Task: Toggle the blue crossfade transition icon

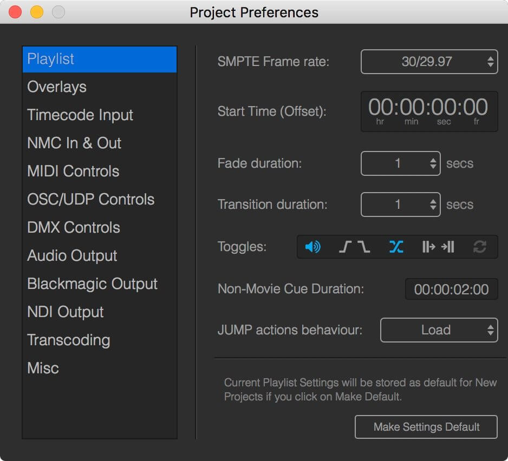Action: coord(396,247)
